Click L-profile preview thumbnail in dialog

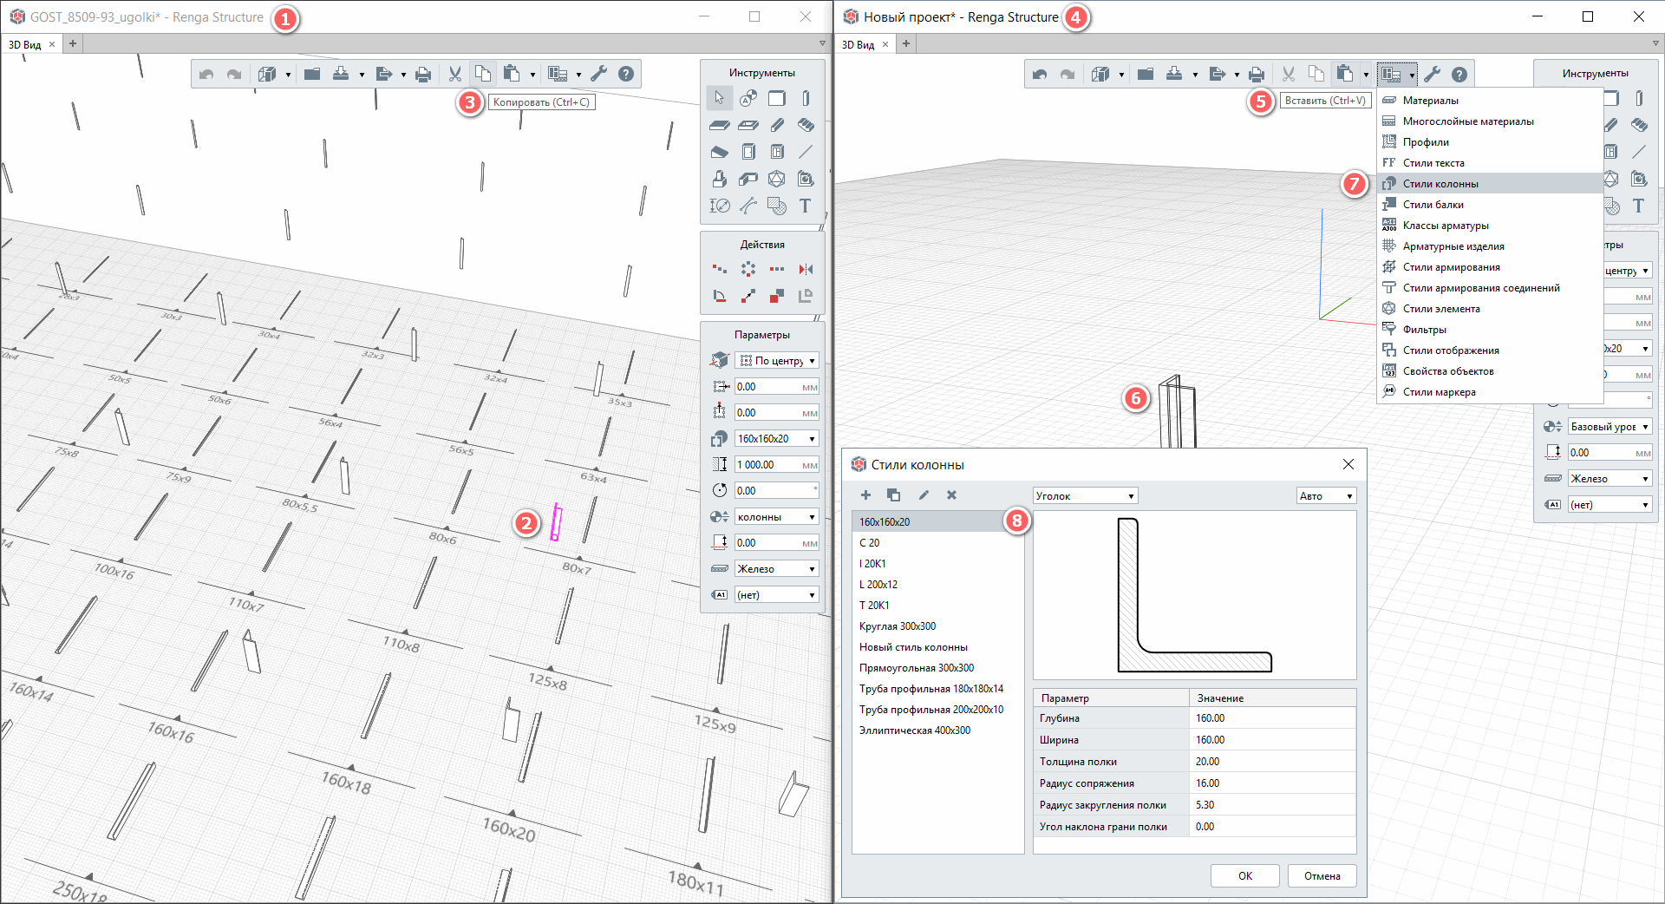click(1194, 595)
